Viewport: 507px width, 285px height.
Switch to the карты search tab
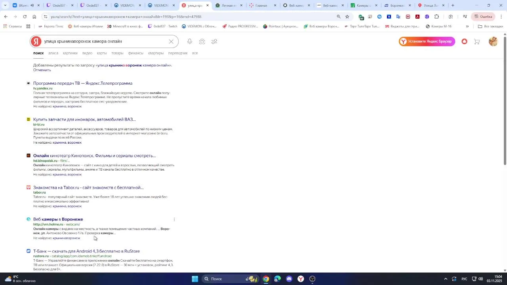(x=102, y=53)
